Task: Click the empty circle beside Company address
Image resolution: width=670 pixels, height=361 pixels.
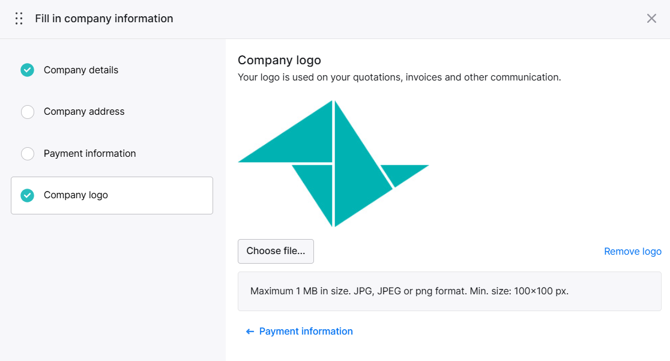Action: point(28,112)
